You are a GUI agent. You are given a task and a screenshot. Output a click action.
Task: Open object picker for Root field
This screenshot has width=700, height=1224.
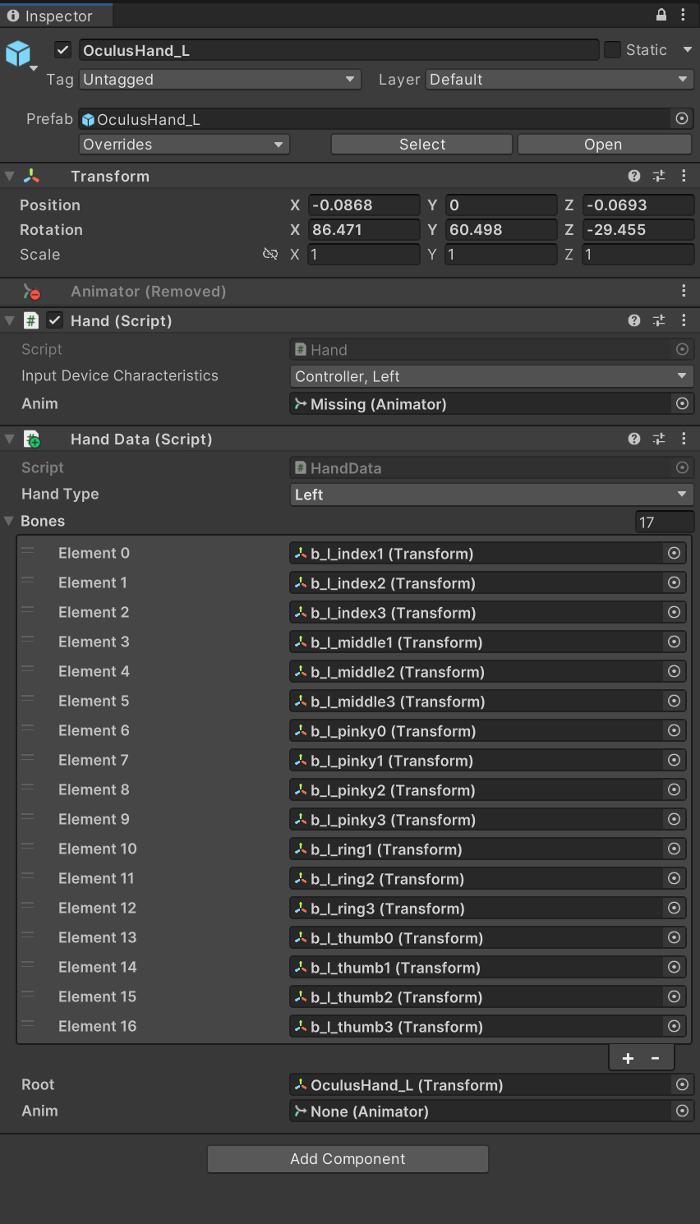click(682, 1084)
